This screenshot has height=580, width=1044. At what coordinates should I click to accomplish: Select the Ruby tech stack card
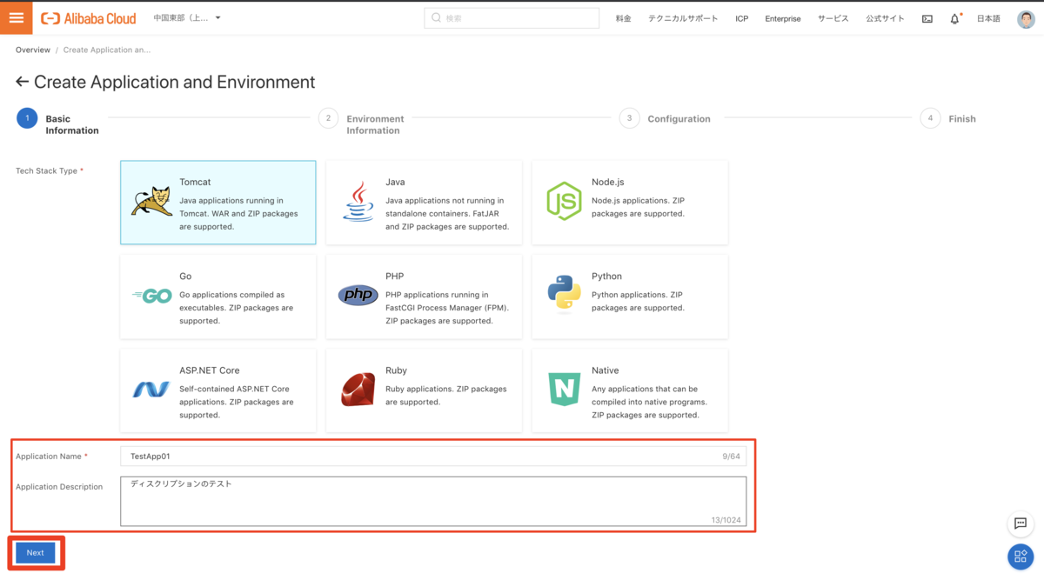click(425, 390)
